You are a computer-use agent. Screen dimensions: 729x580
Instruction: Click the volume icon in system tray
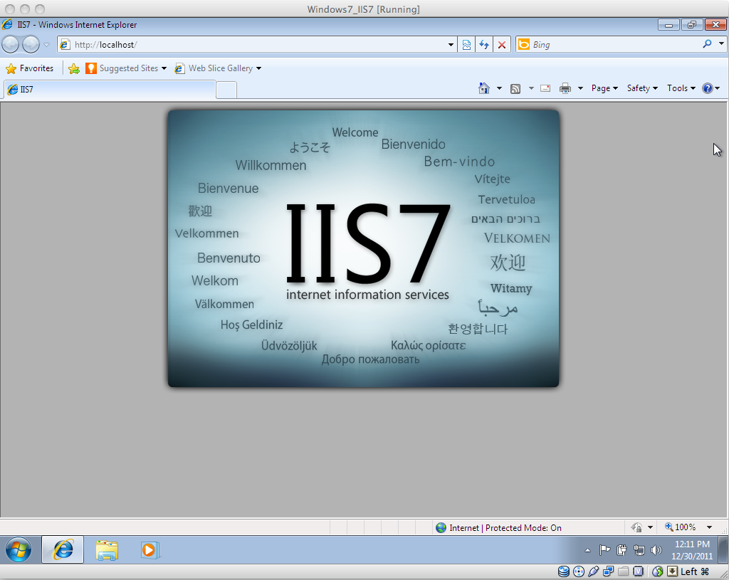point(655,549)
